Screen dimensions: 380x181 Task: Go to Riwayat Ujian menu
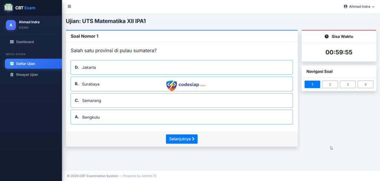click(x=27, y=75)
